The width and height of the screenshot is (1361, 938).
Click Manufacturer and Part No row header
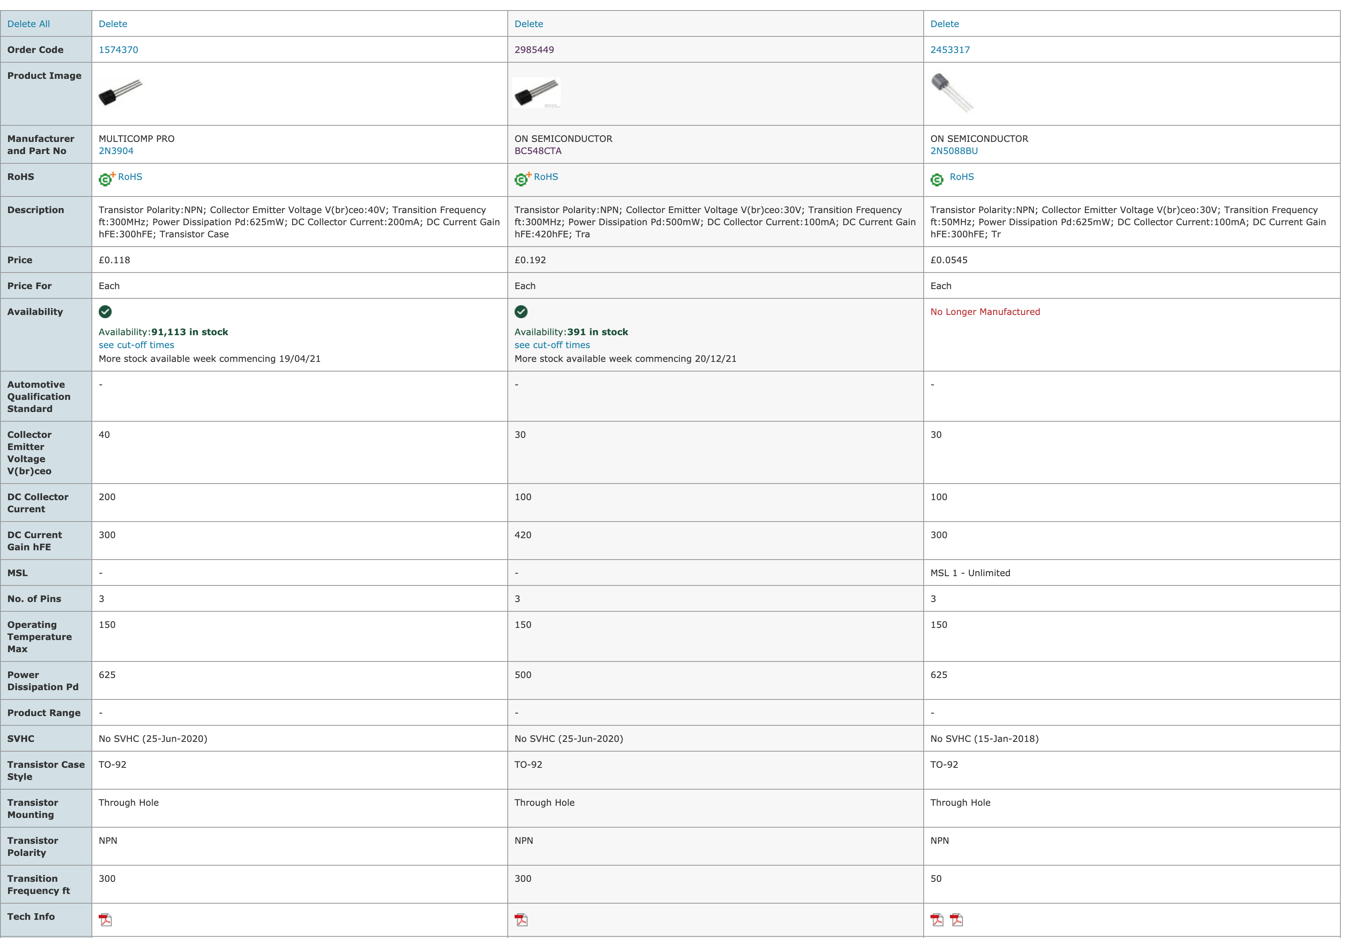tap(46, 145)
